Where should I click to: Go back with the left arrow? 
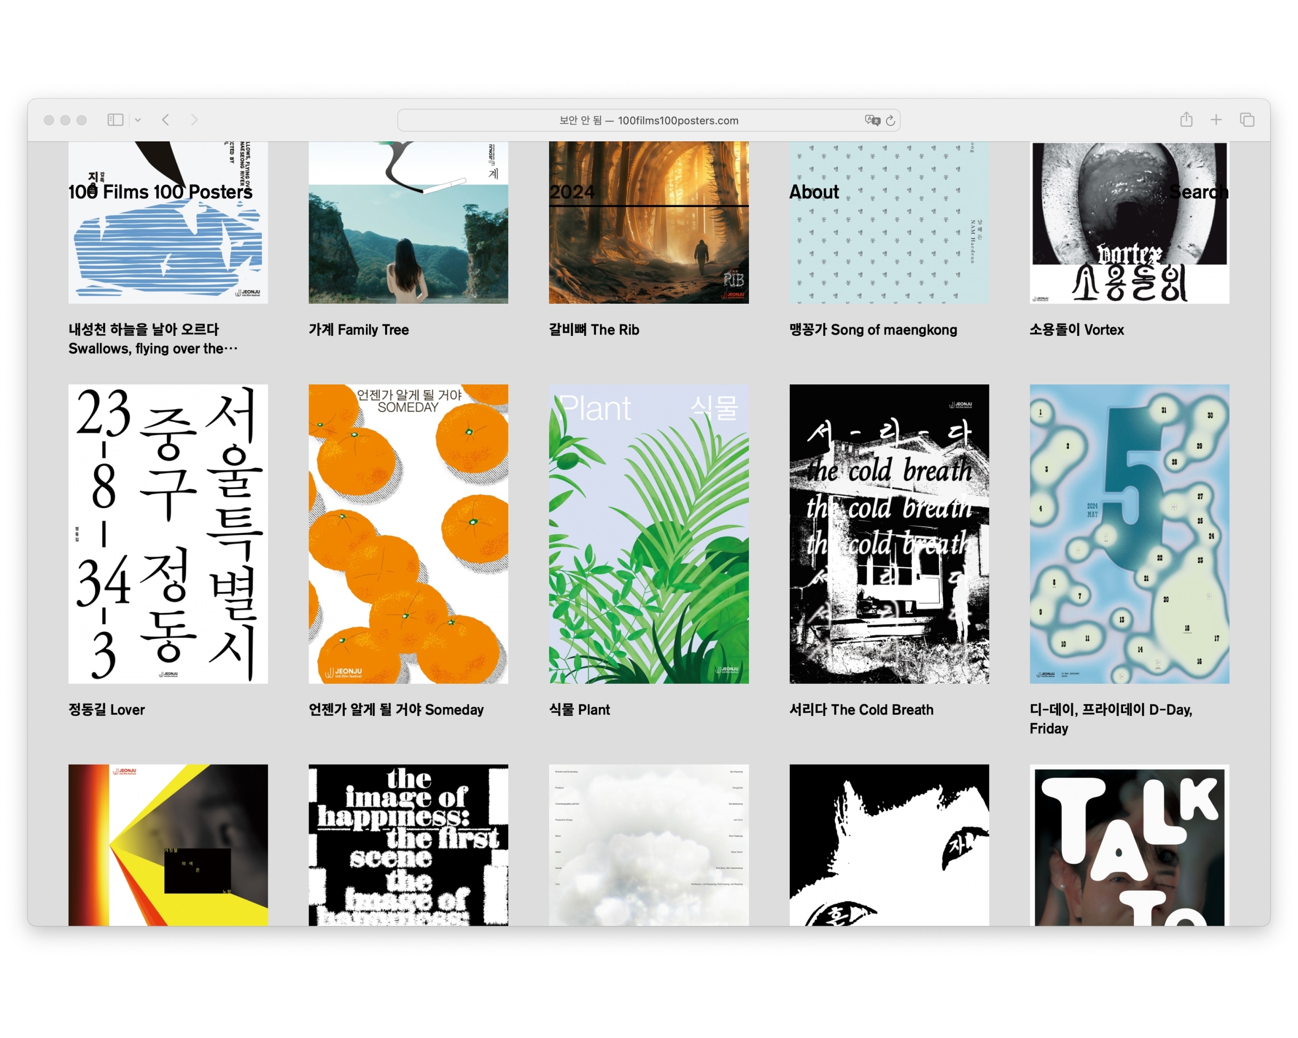(x=165, y=120)
